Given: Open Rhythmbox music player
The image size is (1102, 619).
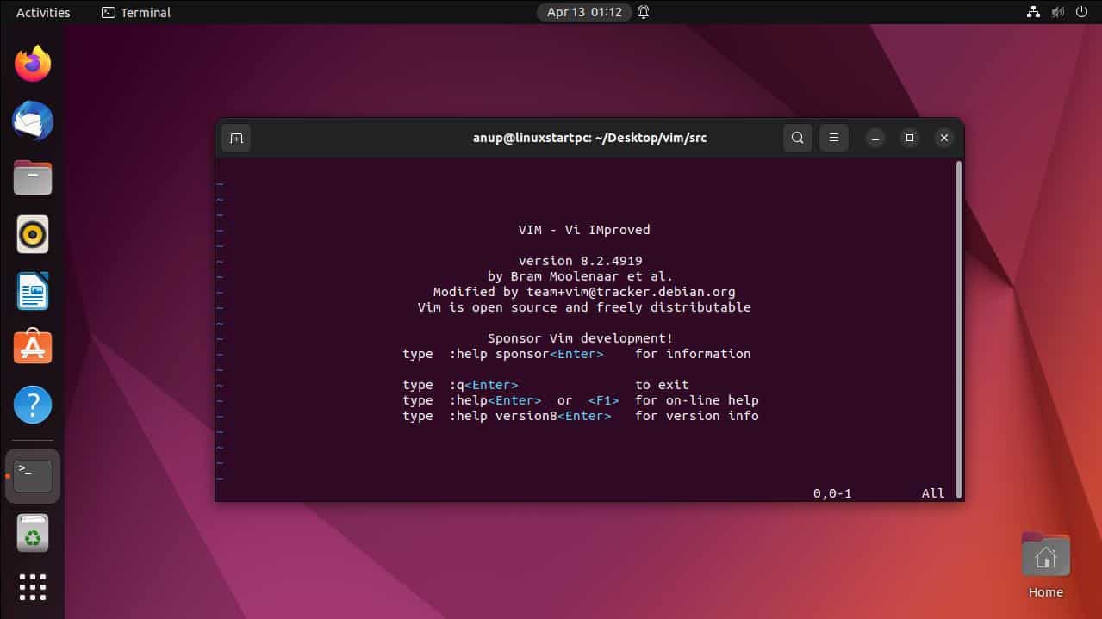Looking at the screenshot, I should 33,233.
